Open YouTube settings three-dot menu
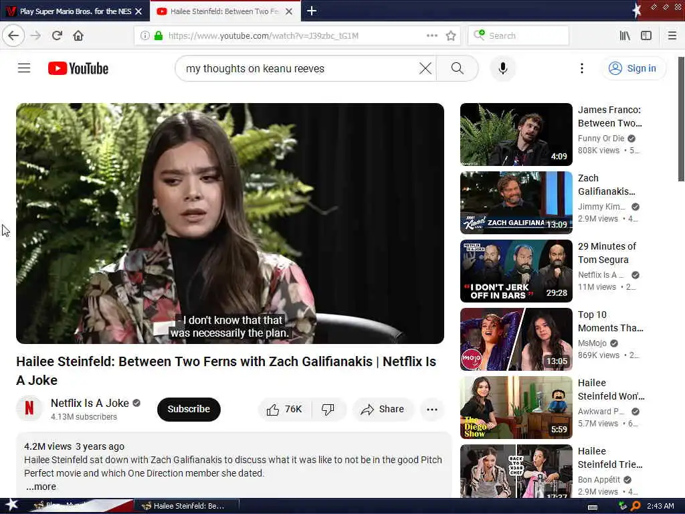The width and height of the screenshot is (685, 514). (581, 68)
